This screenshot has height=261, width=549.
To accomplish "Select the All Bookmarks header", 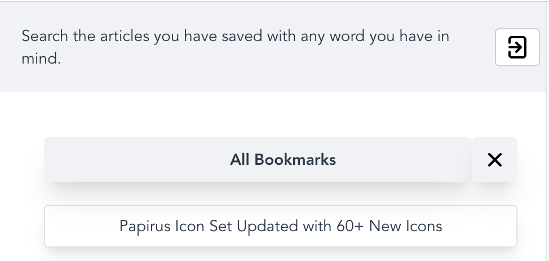I will [258, 160].
